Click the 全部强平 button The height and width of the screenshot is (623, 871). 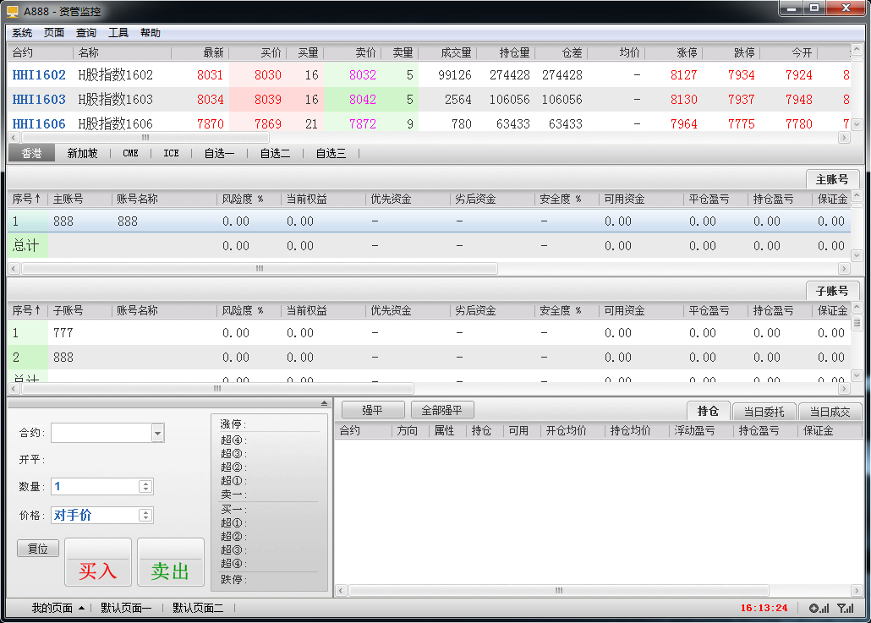(442, 410)
